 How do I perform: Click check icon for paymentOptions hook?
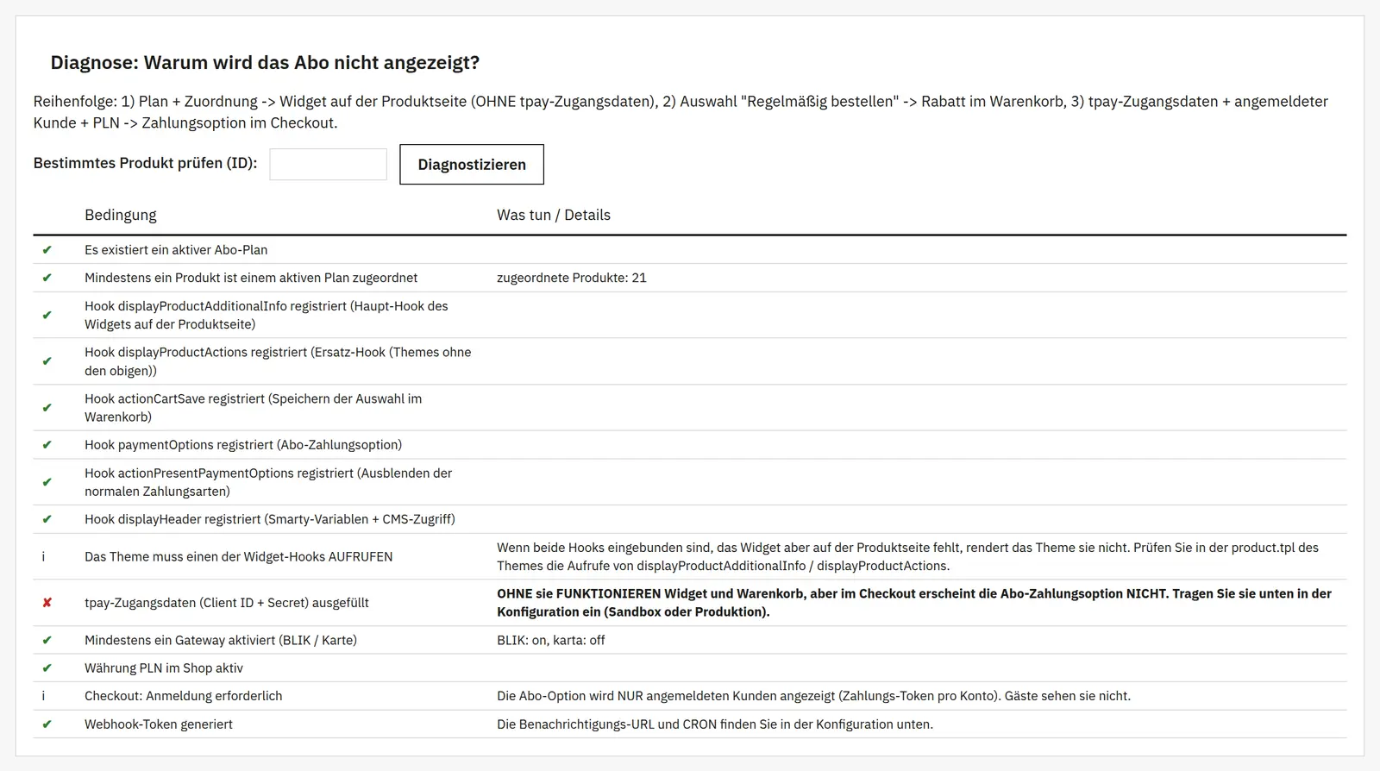(x=47, y=445)
